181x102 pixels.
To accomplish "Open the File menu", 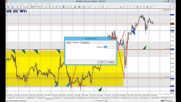I will 10,4.
